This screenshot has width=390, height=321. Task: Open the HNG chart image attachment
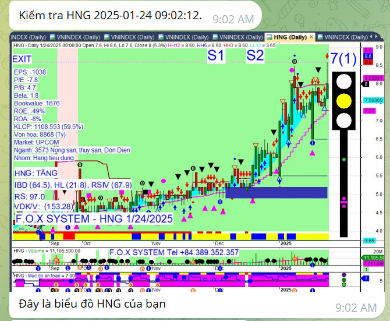pos(197,162)
